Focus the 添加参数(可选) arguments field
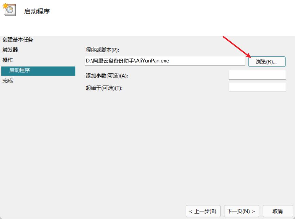 tap(257, 75)
